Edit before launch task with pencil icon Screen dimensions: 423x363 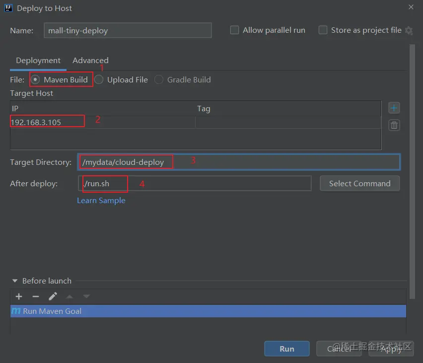point(53,296)
